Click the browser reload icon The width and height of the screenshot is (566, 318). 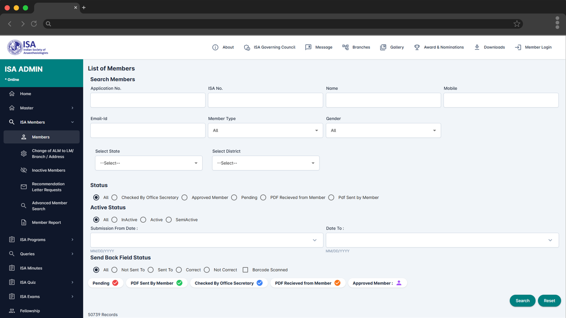pyautogui.click(x=34, y=24)
